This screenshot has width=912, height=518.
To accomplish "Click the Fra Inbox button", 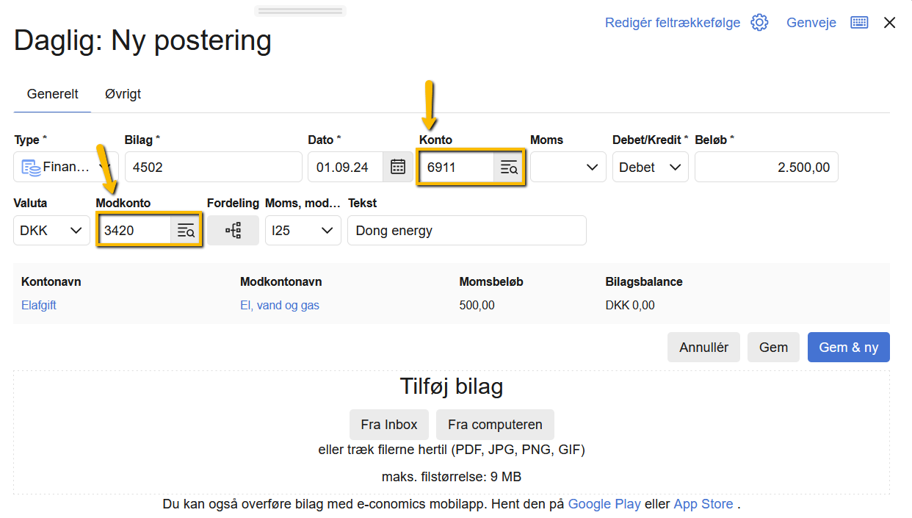I will coord(388,425).
